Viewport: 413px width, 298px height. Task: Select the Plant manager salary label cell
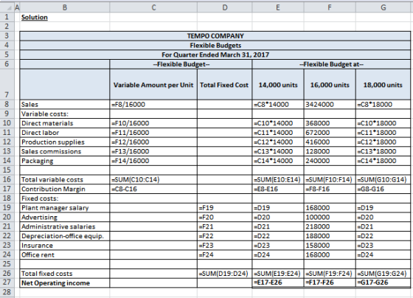tap(65, 208)
